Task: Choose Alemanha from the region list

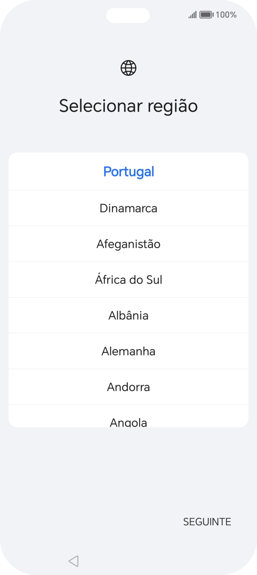Action: tap(128, 351)
